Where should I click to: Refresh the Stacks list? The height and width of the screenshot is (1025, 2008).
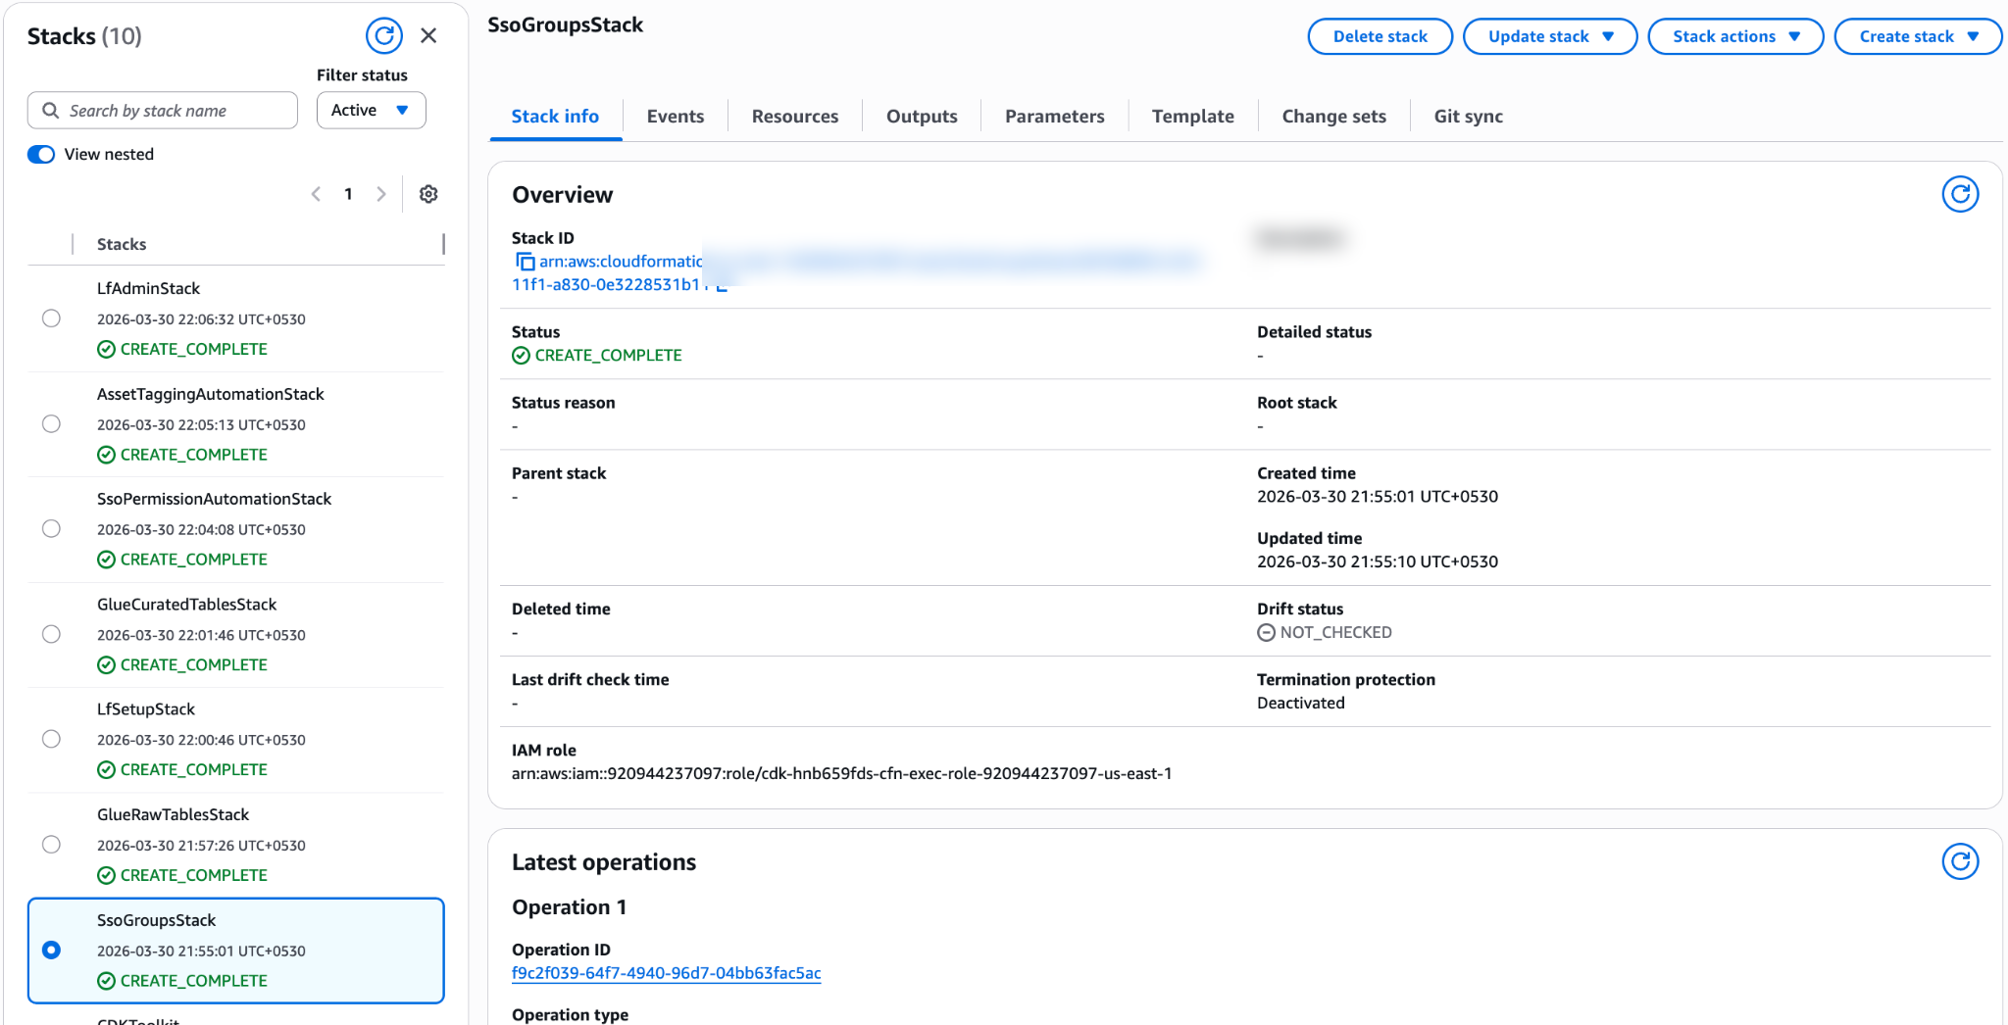tap(384, 36)
